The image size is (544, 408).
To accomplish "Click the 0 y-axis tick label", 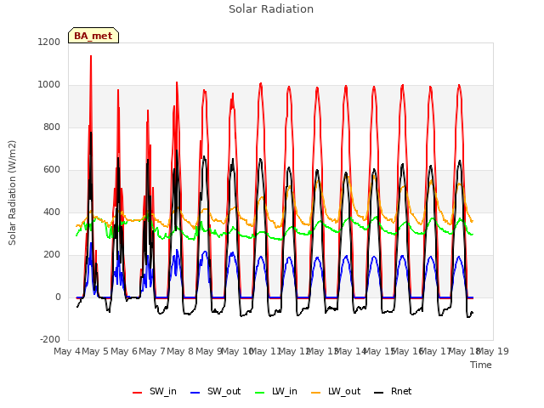I will coord(58,297).
